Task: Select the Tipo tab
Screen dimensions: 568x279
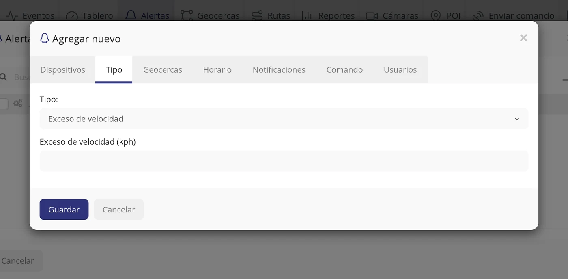Action: coord(114,70)
